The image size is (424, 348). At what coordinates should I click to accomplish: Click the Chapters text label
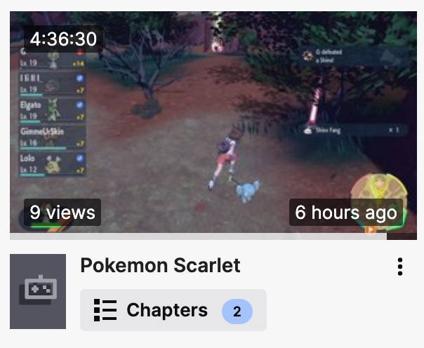coord(167,310)
